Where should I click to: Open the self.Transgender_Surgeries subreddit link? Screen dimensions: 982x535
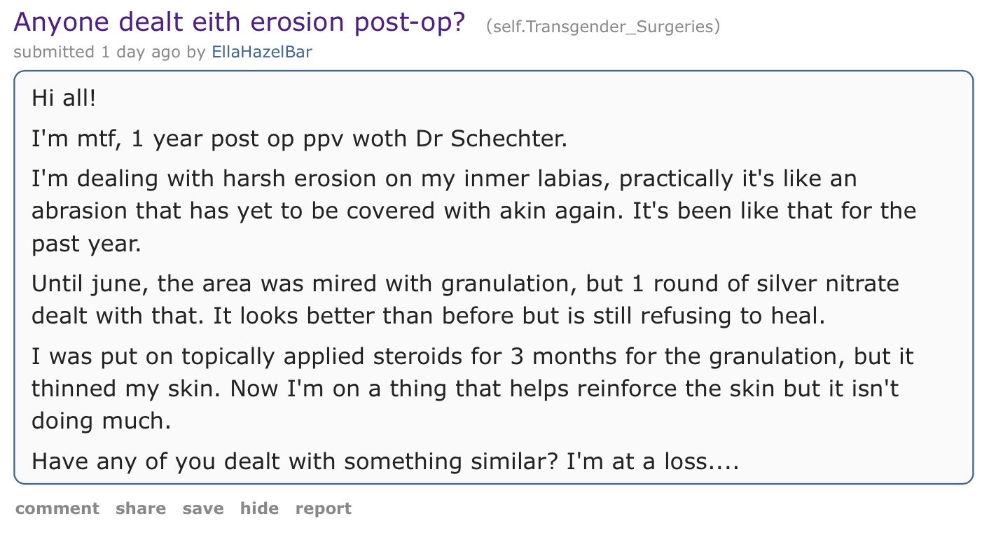pos(603,27)
